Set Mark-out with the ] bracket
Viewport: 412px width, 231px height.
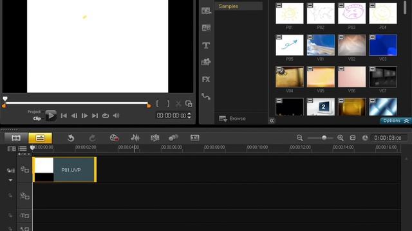coord(168,103)
